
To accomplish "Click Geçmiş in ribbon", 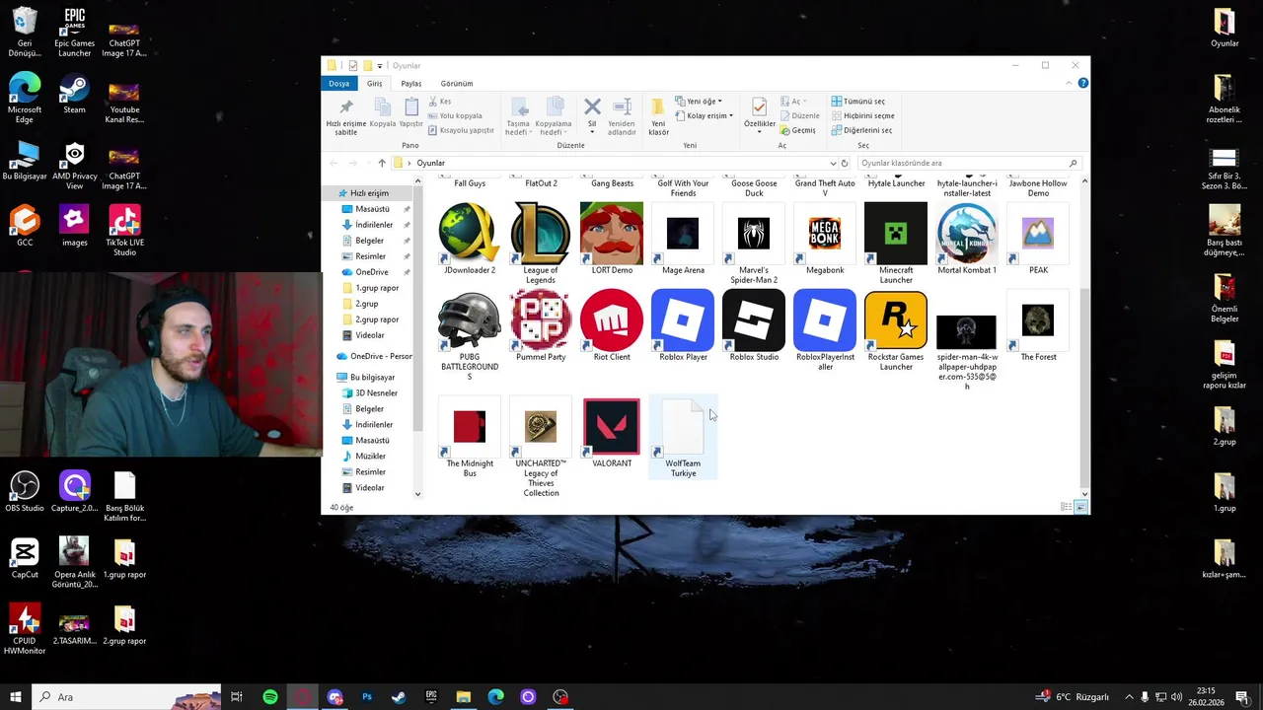I will point(797,130).
